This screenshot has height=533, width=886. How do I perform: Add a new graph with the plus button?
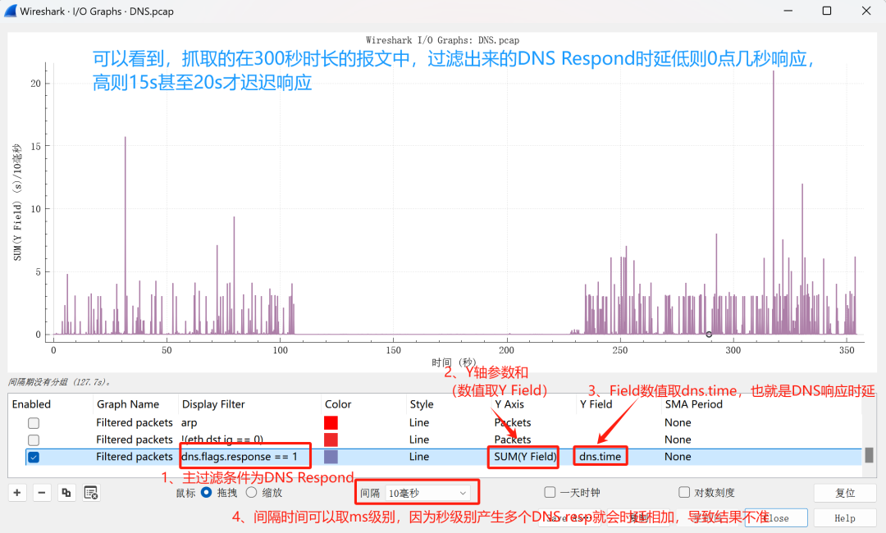(17, 493)
